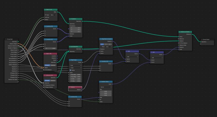Open the Pivot Auto dropdown in Align Euler
This screenshot has height=117, width=217.
109,47
